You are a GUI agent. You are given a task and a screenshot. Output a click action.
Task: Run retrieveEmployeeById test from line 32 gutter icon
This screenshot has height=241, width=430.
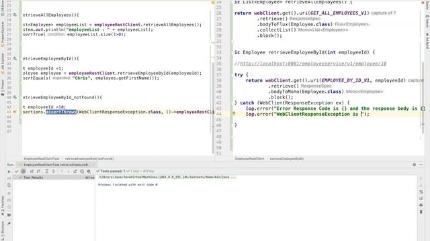click(x=15, y=58)
